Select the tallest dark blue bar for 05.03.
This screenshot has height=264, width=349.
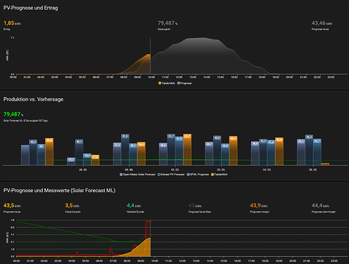(309, 150)
